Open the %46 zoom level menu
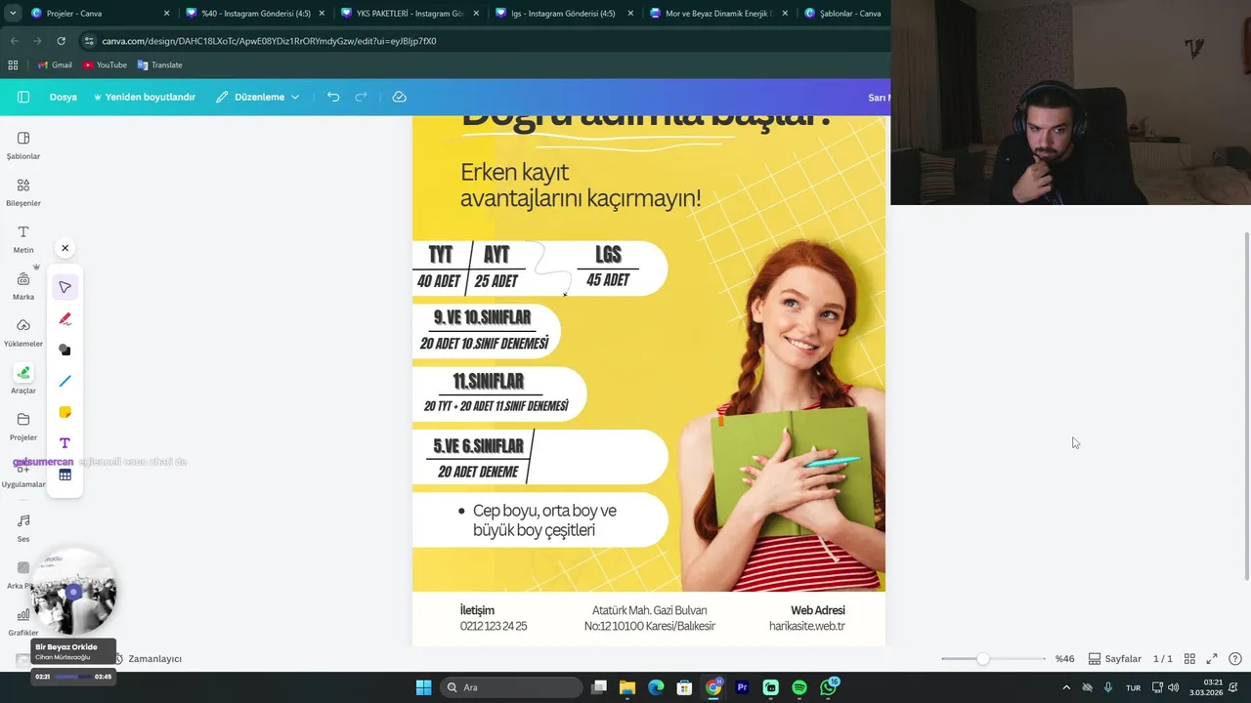Screen dimensions: 1251x703 [x=1064, y=659]
